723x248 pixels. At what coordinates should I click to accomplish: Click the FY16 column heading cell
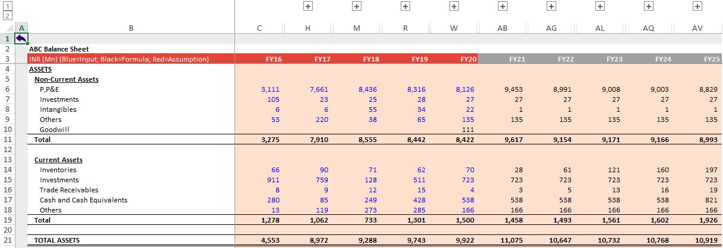pyautogui.click(x=274, y=59)
